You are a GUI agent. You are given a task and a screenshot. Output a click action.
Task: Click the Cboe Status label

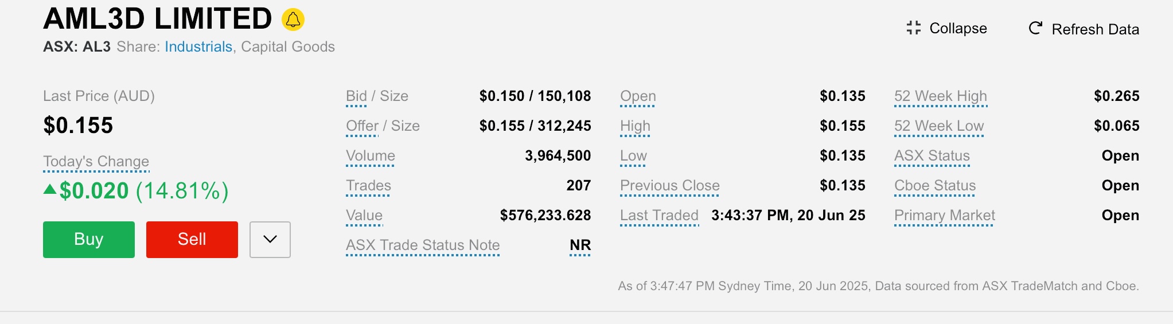click(x=935, y=186)
